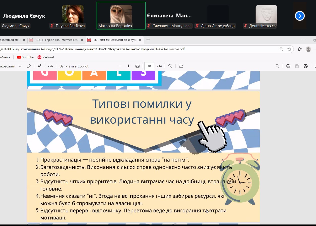Open the Translate tool in PDF toolbar
316x226 pixels.
click(51, 66)
